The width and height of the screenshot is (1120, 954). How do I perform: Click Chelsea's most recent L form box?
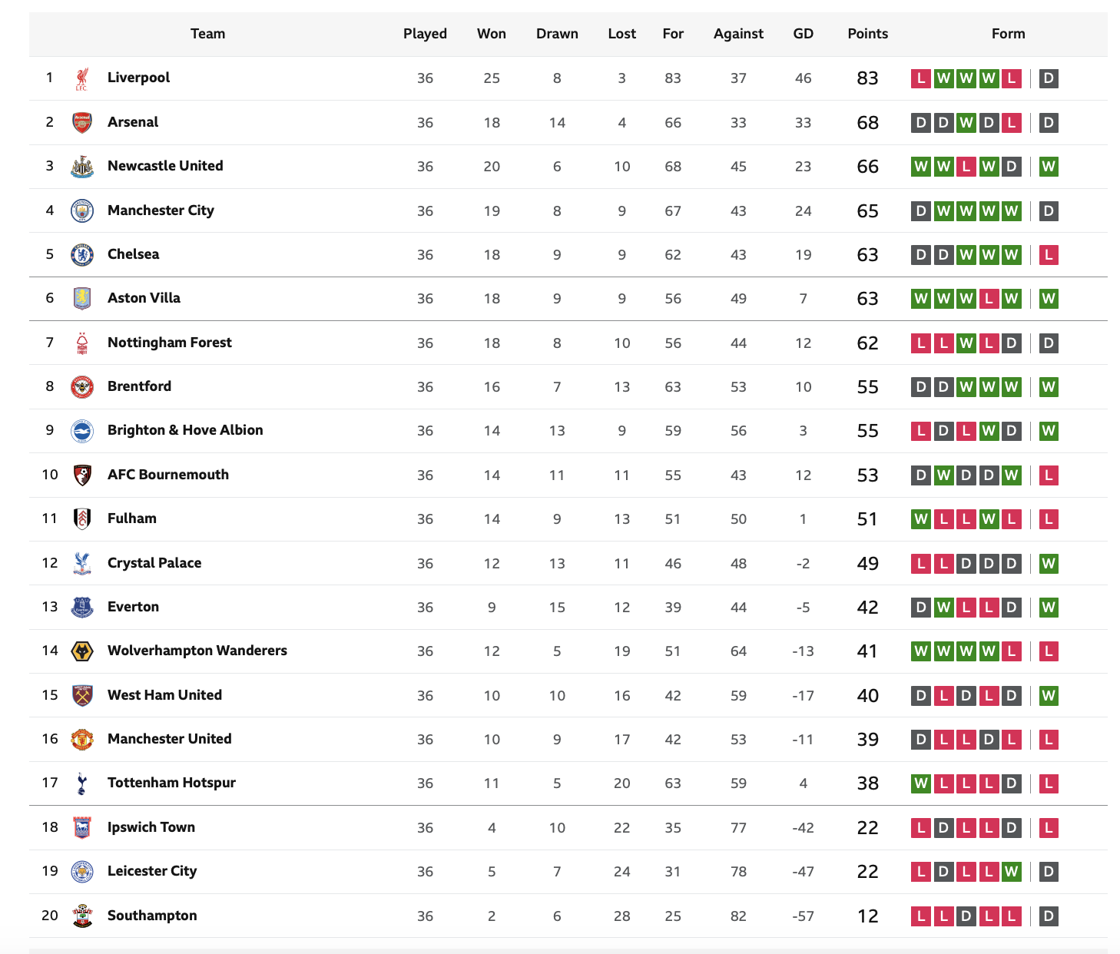(x=1049, y=255)
